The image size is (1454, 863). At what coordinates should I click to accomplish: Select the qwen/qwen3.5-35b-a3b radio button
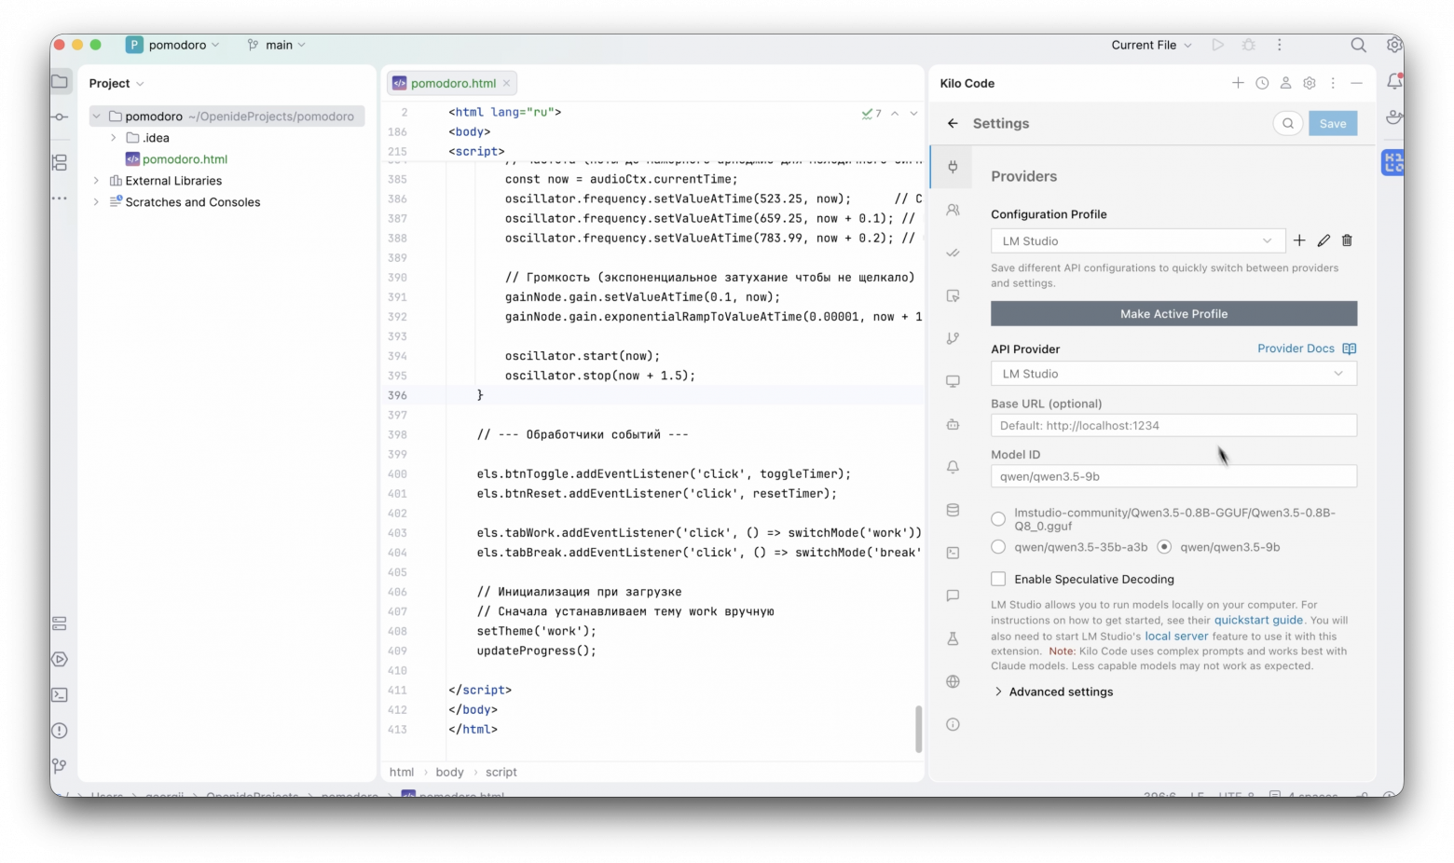point(998,547)
